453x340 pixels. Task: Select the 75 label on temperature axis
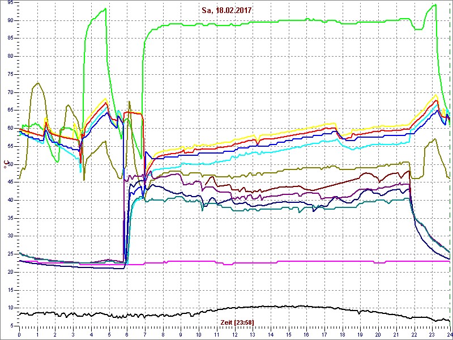[x=10, y=75]
